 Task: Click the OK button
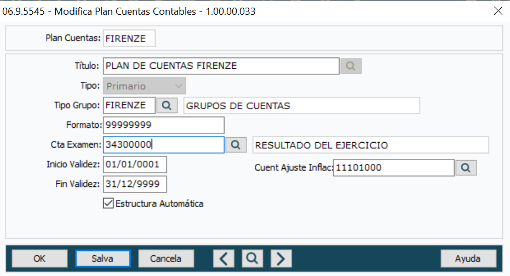39,259
